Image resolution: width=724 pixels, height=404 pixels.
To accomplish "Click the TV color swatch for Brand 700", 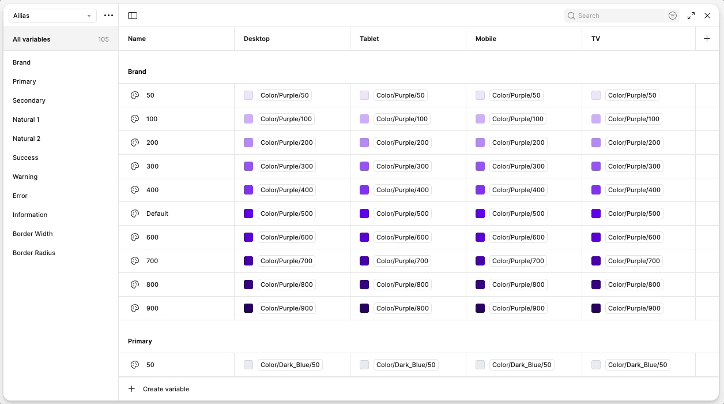I will tap(596, 261).
